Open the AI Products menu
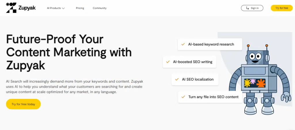 coord(56,8)
